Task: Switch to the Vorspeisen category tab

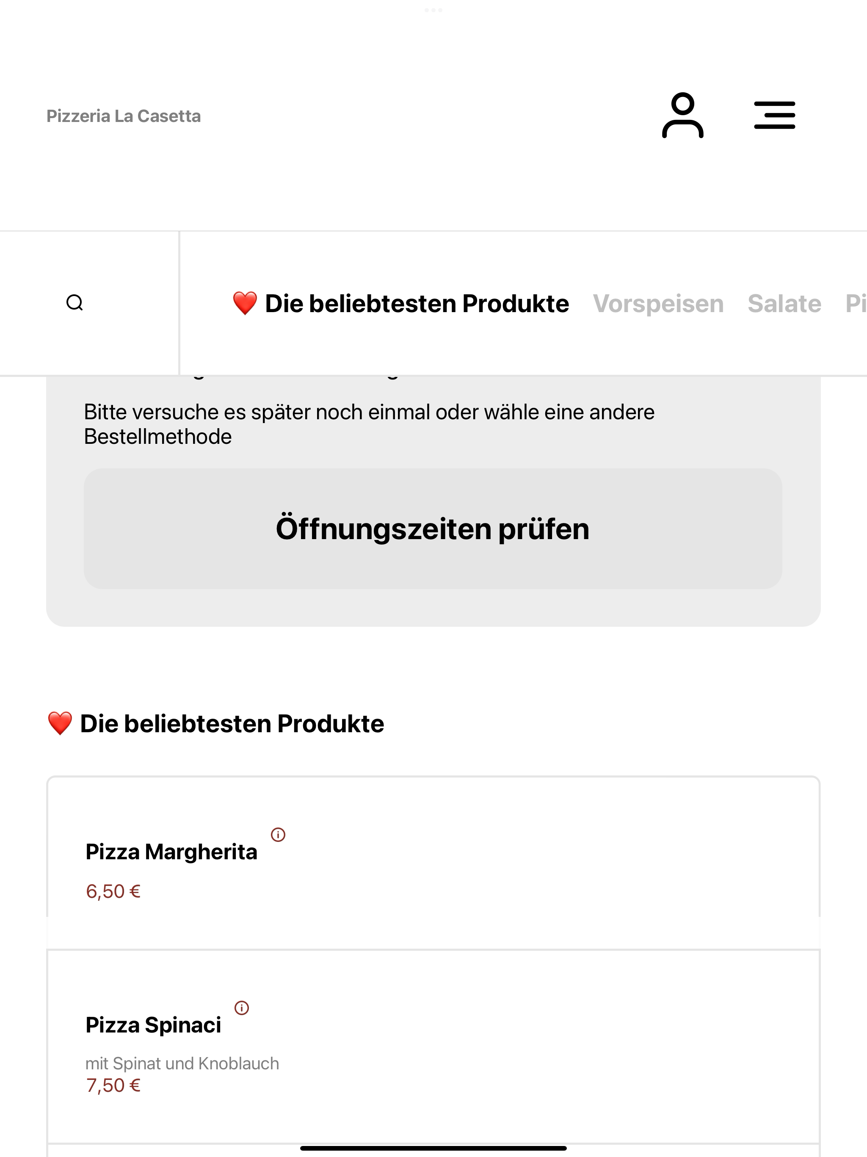Action: point(658,304)
